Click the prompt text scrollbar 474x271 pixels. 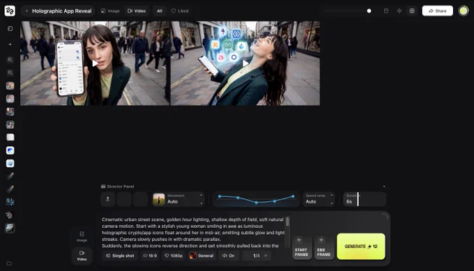tap(287, 222)
